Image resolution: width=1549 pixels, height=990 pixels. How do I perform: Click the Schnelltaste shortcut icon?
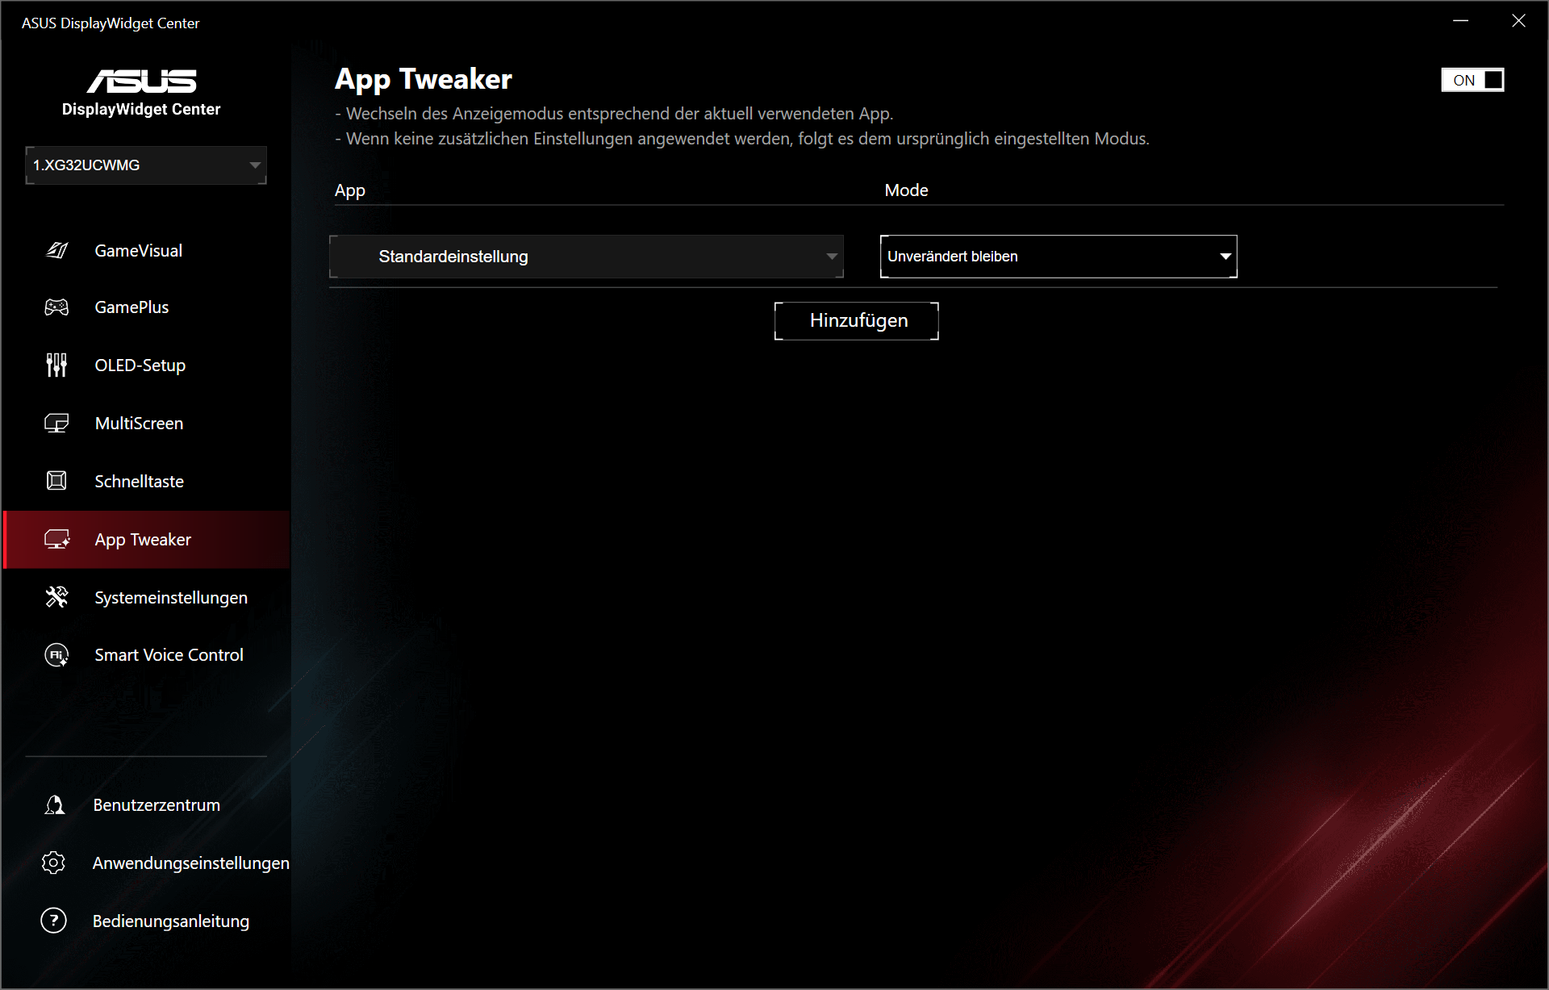(56, 482)
